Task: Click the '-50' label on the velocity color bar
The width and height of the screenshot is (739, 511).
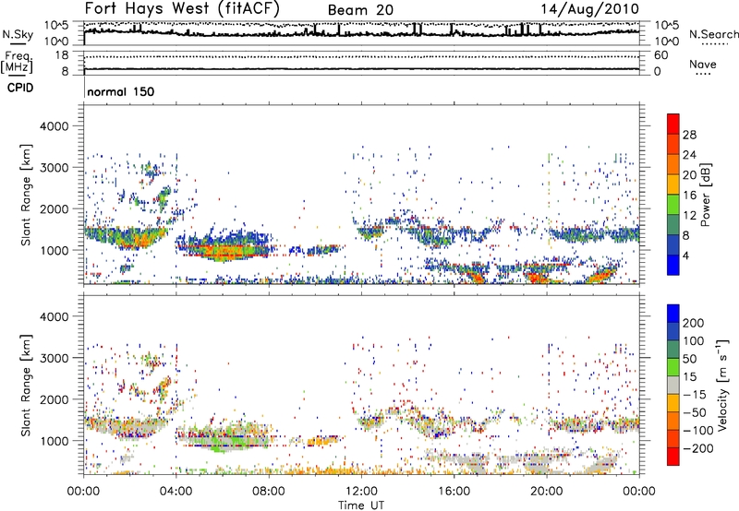Action: [695, 412]
